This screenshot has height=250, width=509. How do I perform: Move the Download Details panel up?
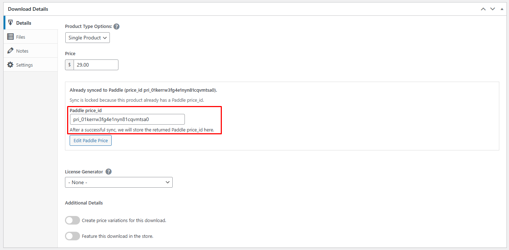483,9
